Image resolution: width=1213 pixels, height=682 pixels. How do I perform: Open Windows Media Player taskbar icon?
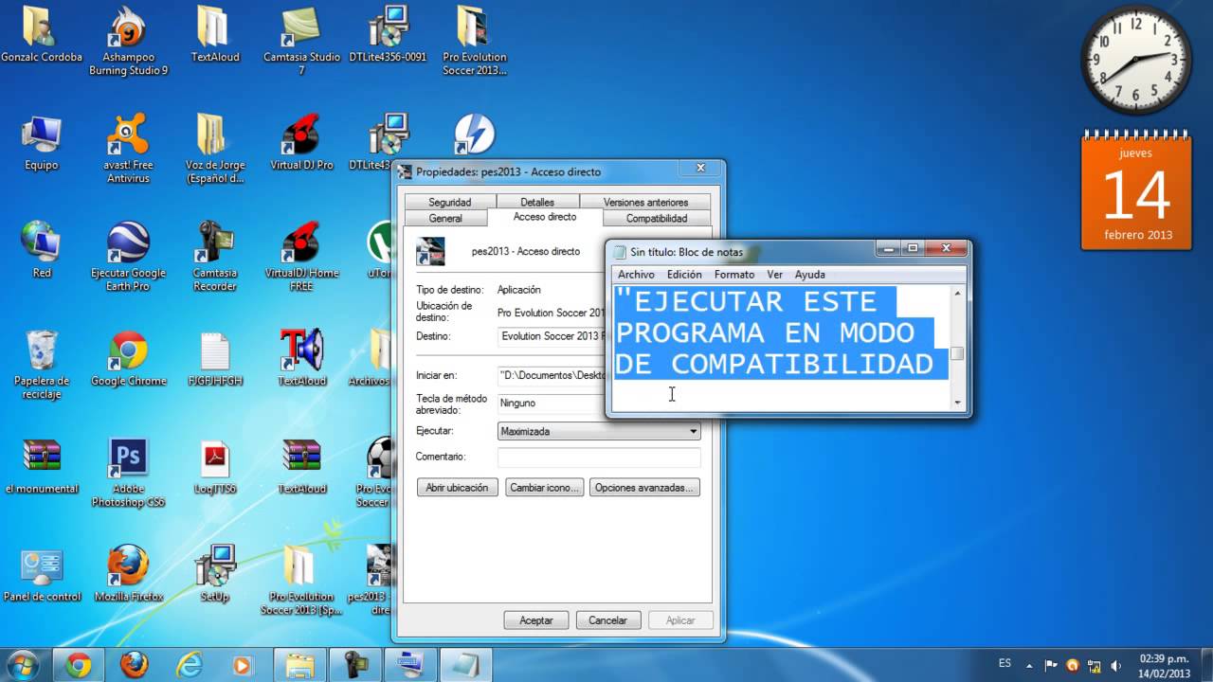[244, 665]
